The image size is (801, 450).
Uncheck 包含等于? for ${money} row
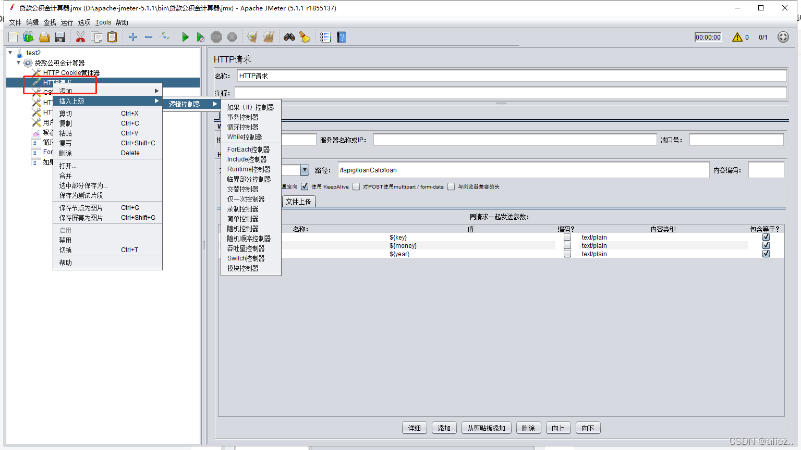[x=766, y=245]
